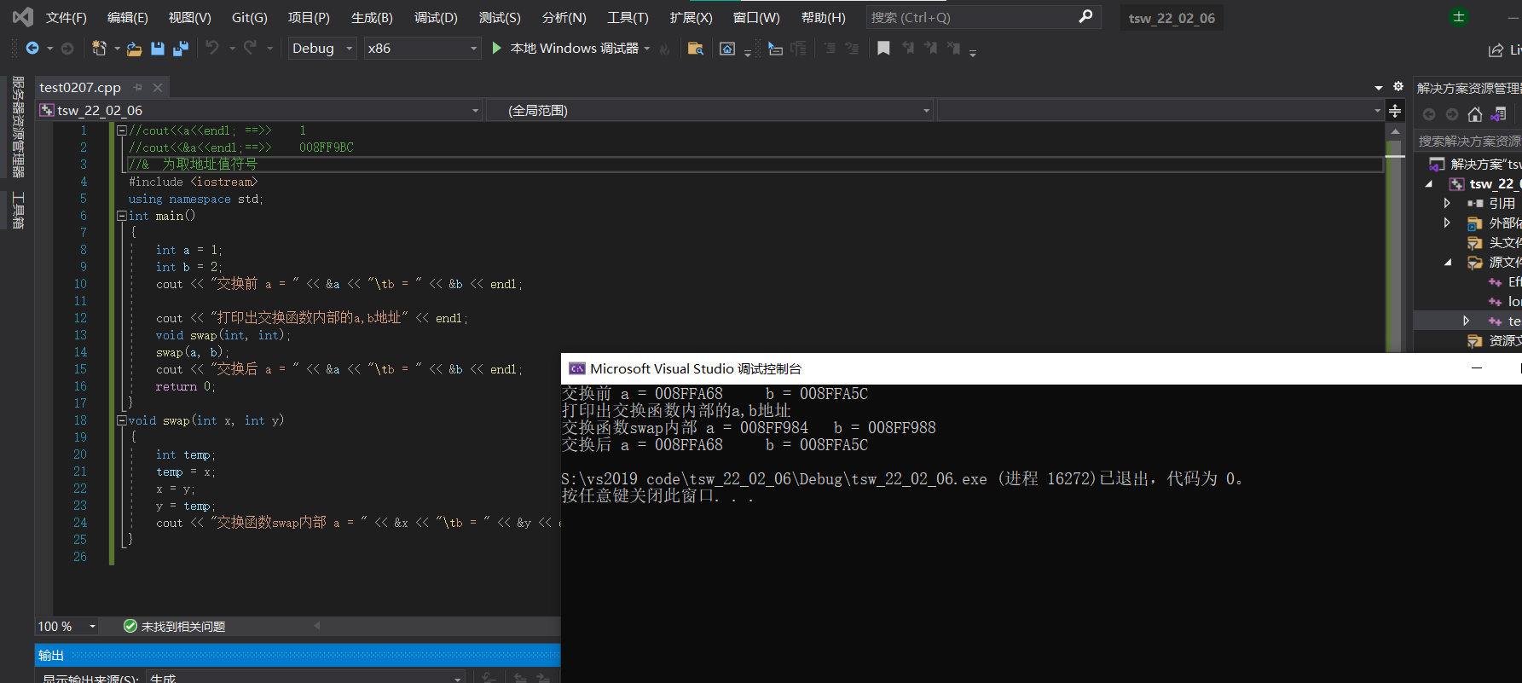Click the search magnifier icon in title bar
Image resolution: width=1522 pixels, height=683 pixels.
(x=1085, y=17)
